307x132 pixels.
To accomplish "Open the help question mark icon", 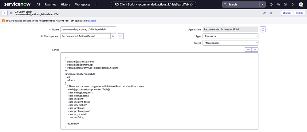I will coord(285,4).
